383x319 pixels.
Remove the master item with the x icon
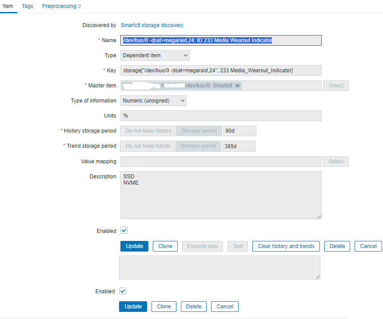point(237,86)
